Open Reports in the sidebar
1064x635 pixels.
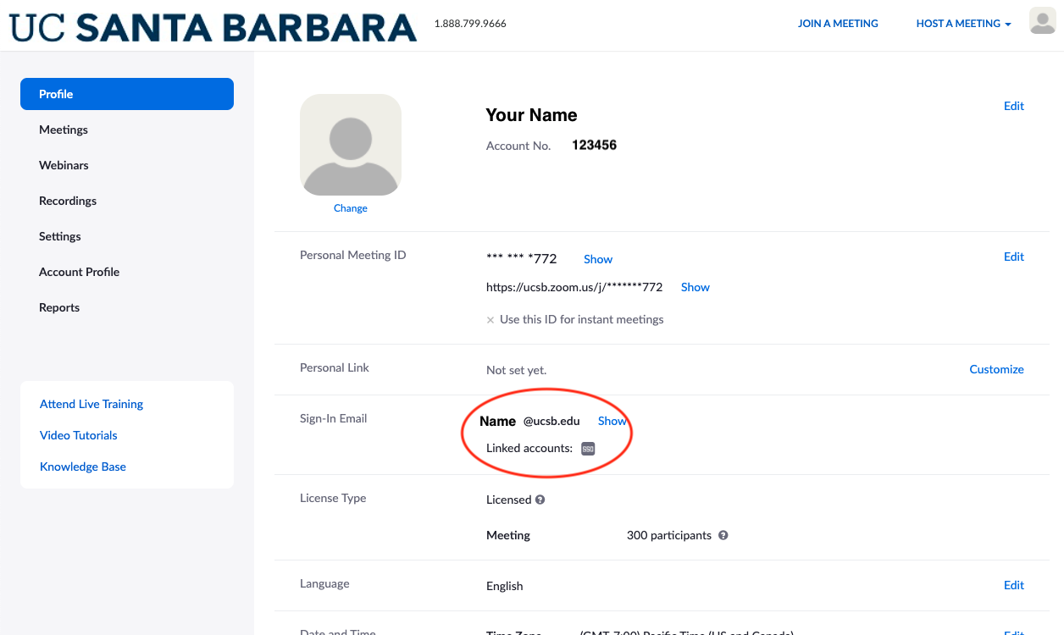59,307
